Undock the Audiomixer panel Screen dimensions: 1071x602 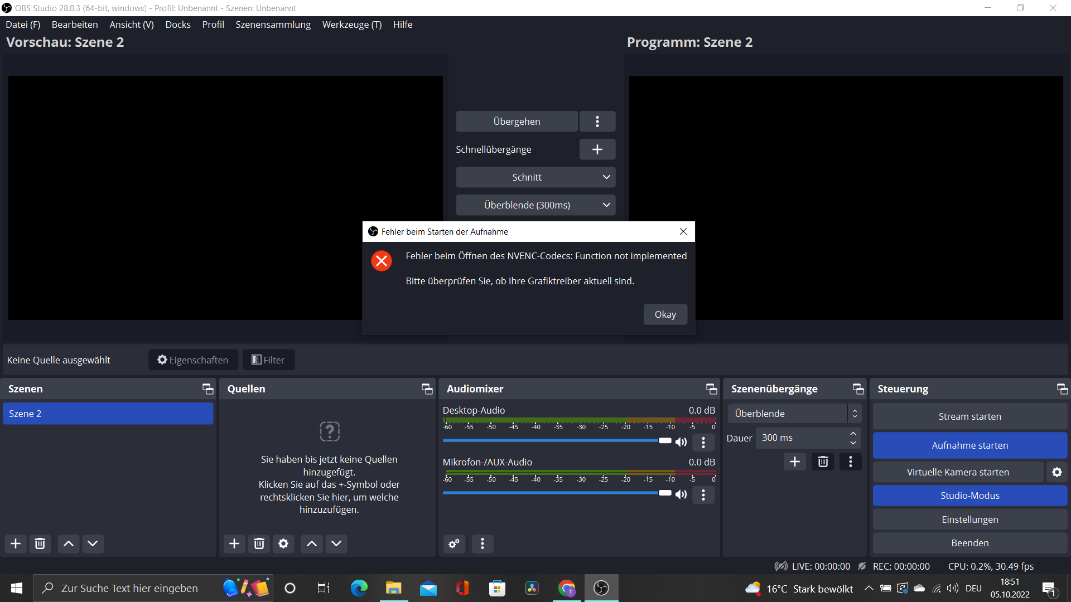coord(711,389)
